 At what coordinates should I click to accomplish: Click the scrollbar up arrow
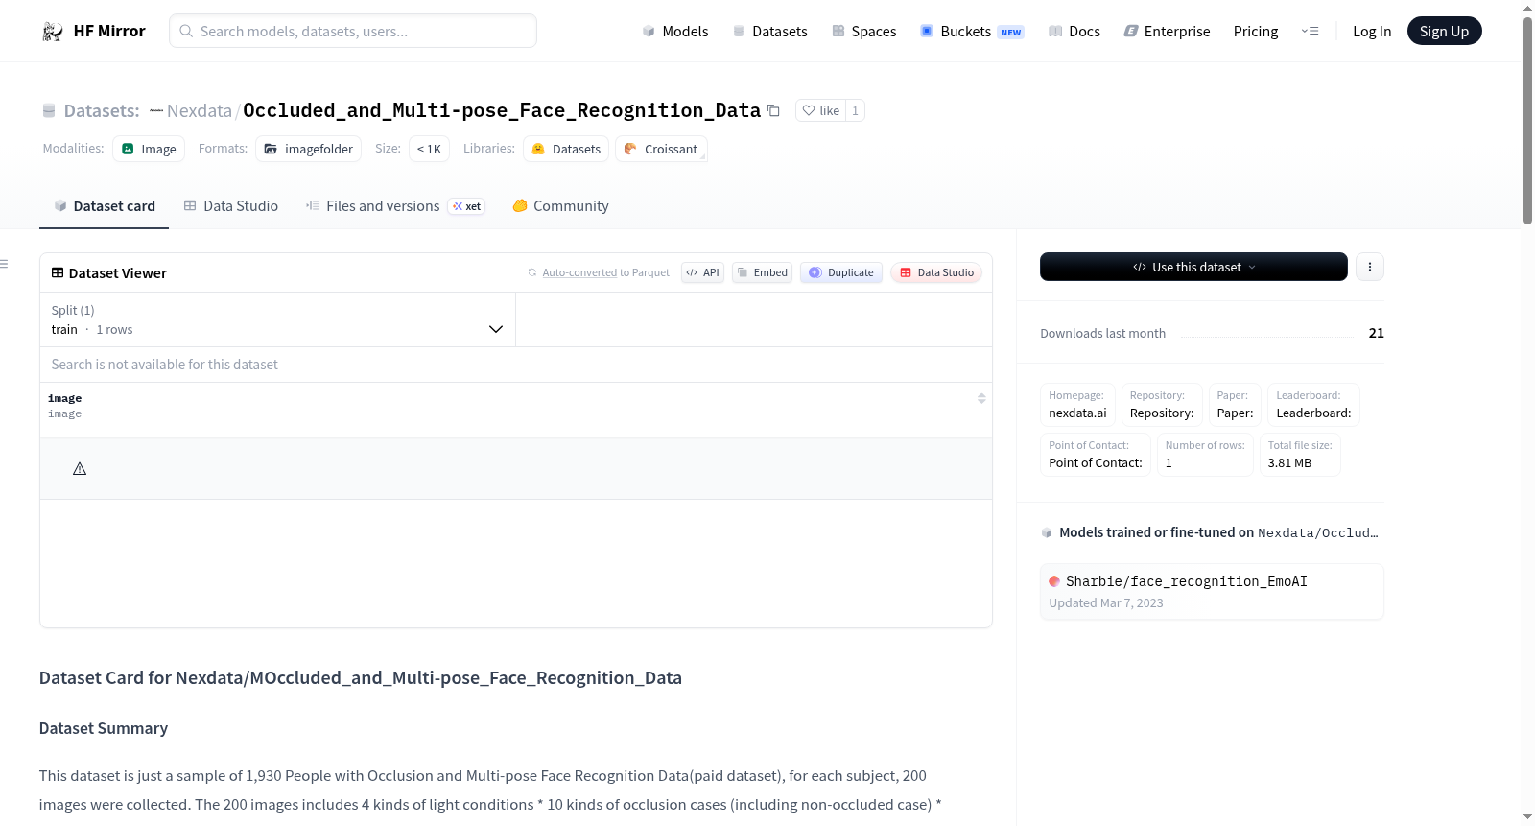(1527, 8)
